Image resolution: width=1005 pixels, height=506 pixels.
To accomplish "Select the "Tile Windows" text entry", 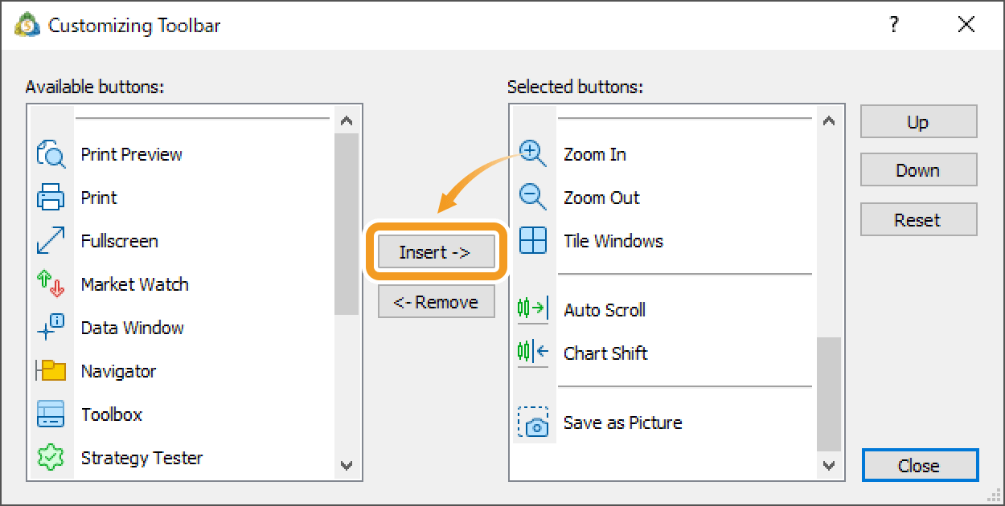I will pos(613,241).
